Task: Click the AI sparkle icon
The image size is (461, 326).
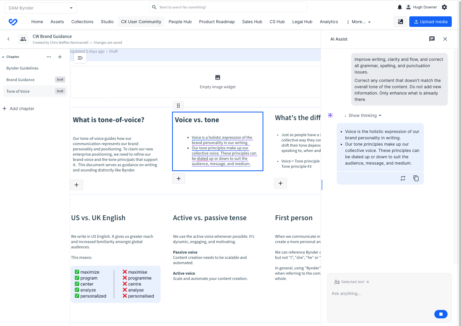Action: pos(330,115)
